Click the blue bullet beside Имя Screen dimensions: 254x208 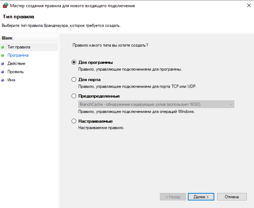point(3,80)
